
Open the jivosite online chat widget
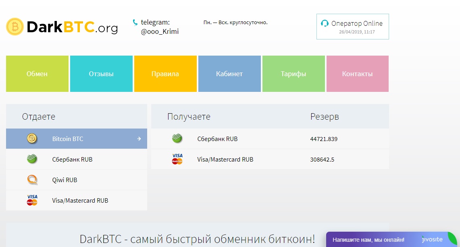click(x=368, y=239)
